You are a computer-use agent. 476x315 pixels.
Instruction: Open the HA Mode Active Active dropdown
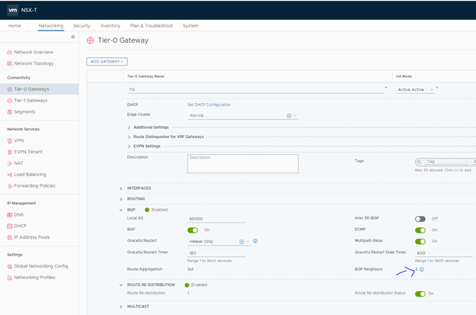point(416,90)
